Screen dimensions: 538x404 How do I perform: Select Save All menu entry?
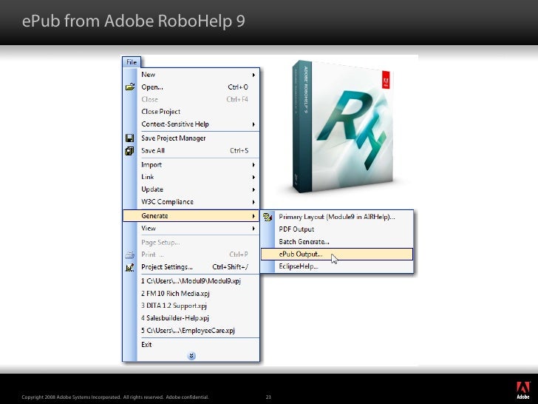(x=191, y=151)
